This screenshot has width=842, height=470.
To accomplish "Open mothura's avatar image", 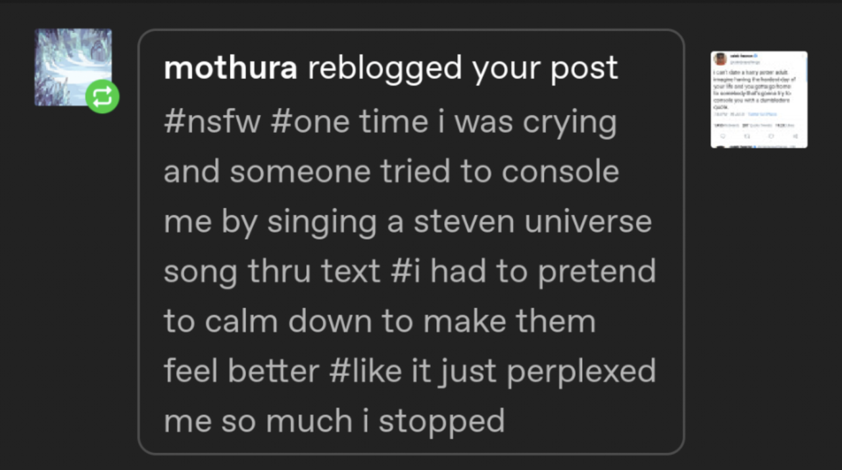I will (x=73, y=67).
